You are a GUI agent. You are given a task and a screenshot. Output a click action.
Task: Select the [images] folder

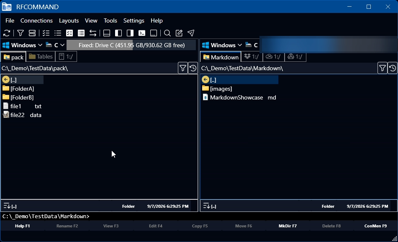point(240,89)
